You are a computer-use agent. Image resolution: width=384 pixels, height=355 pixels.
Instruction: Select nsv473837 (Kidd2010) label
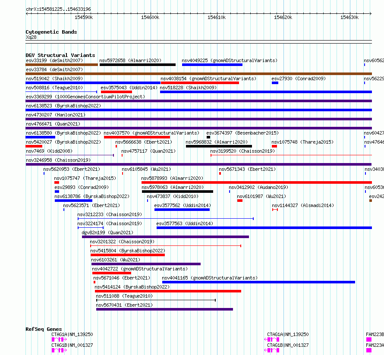click(x=173, y=196)
